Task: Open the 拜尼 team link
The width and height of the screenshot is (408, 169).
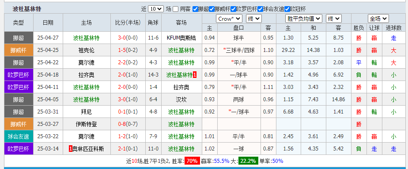Action: pos(87,112)
